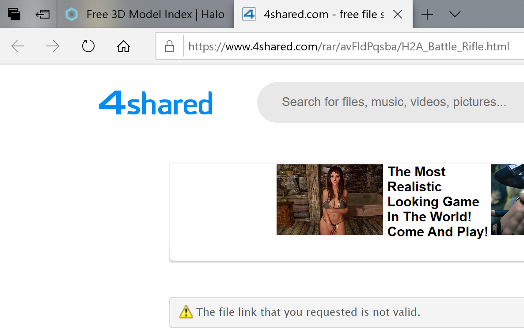Go forward to next page
This screenshot has width=524, height=330.
[x=53, y=46]
